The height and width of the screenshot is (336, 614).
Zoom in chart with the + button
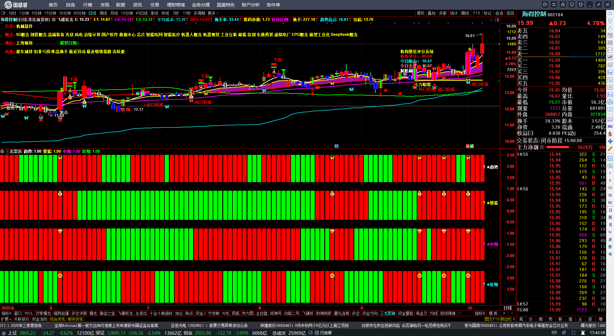point(504,313)
